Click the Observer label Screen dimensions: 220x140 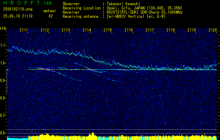(71, 4)
